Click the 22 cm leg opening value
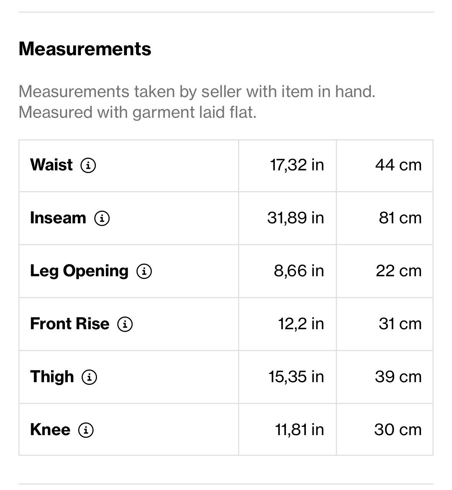 tap(398, 271)
